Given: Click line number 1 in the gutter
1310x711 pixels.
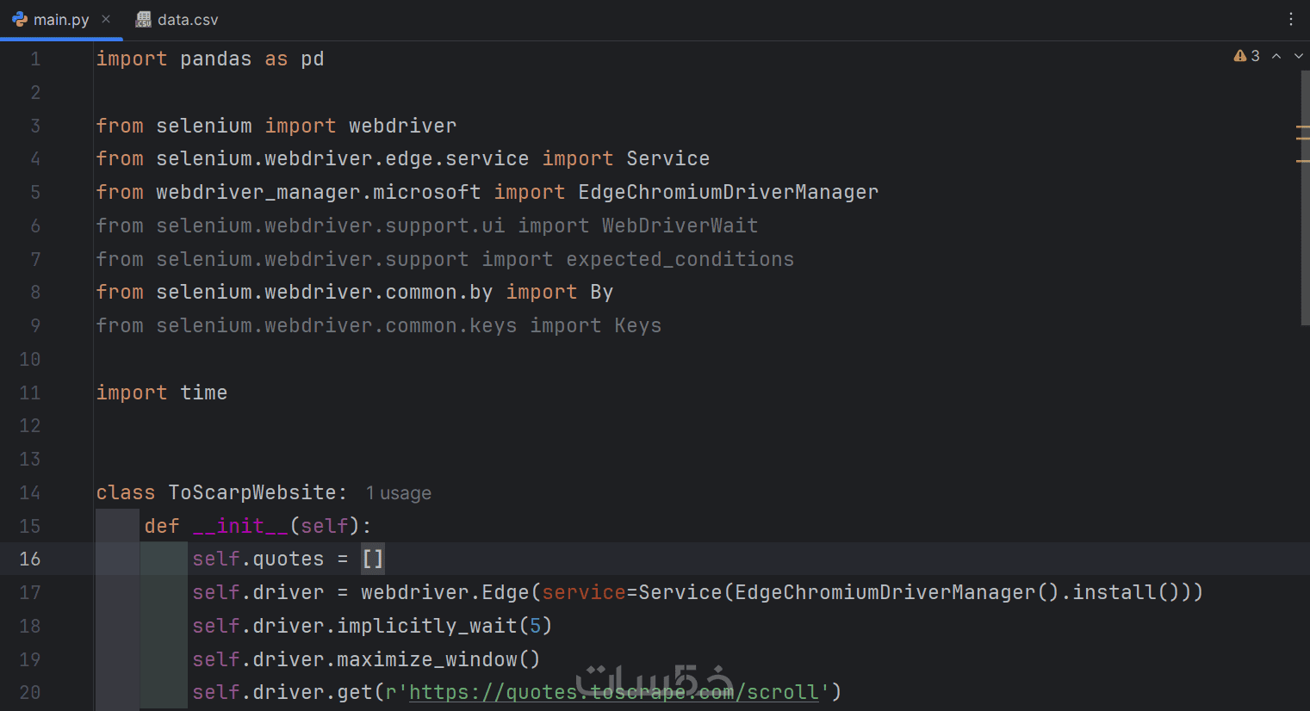Looking at the screenshot, I should click(x=35, y=59).
